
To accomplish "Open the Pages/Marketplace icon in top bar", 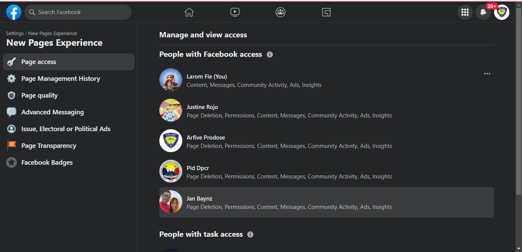I will tap(326, 12).
